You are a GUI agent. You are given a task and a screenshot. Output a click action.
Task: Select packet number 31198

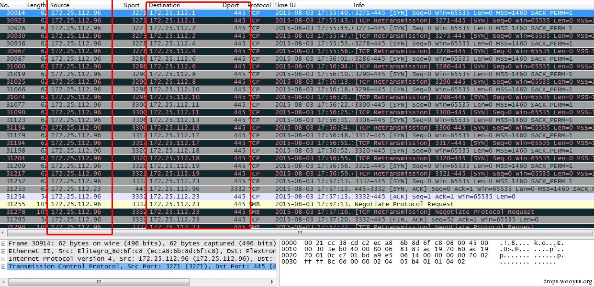(297, 151)
